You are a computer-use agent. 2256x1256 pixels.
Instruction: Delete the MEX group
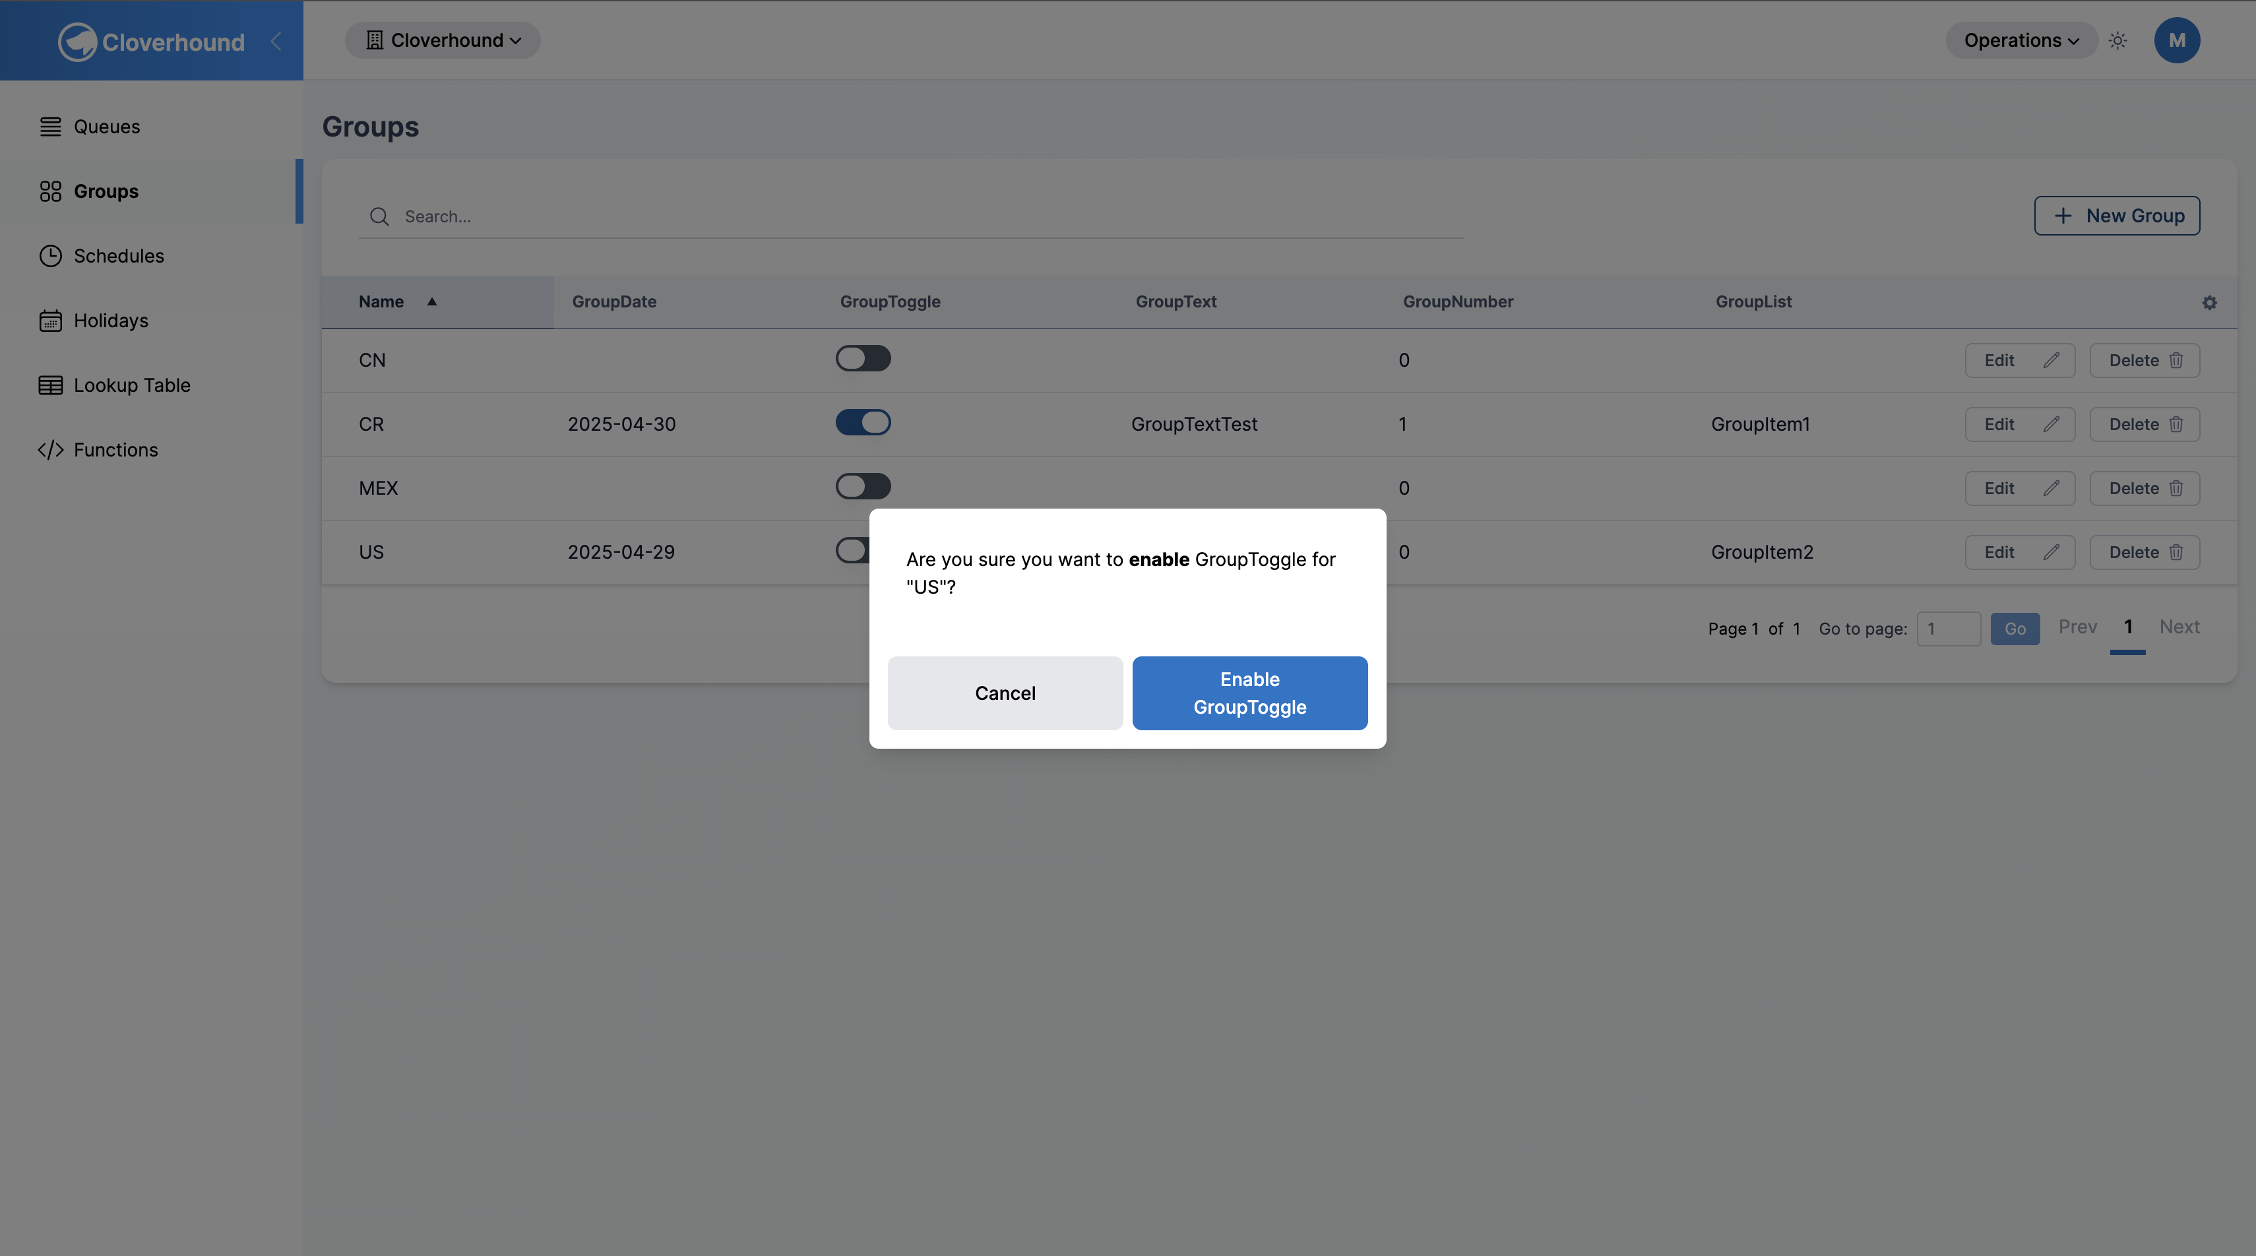[x=2145, y=488]
